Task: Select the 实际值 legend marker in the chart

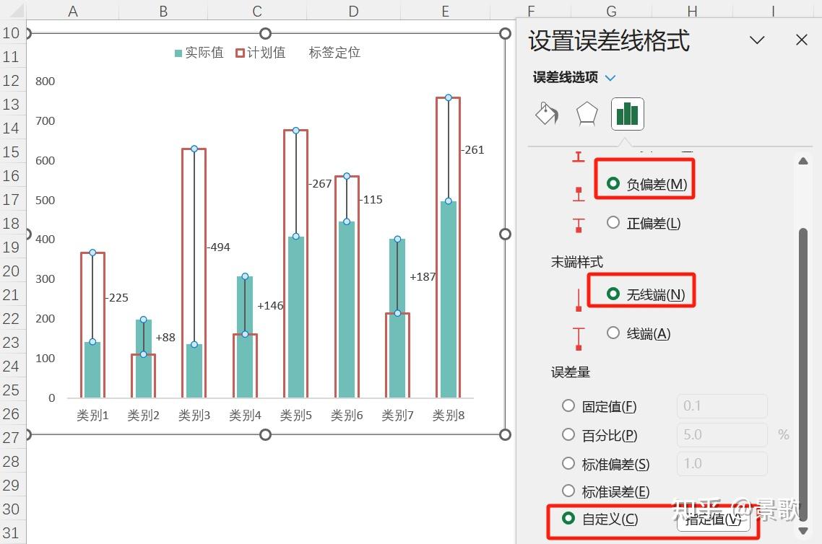Action: pyautogui.click(x=178, y=52)
